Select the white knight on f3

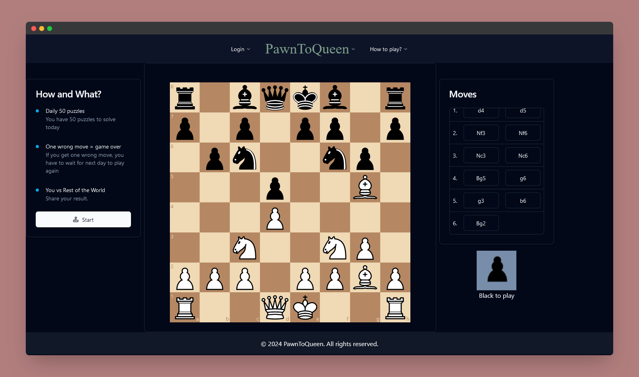(x=335, y=248)
